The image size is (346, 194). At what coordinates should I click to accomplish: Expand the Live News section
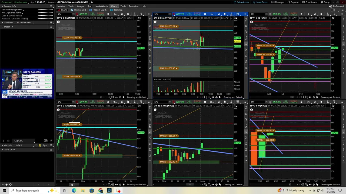tap(2, 22)
